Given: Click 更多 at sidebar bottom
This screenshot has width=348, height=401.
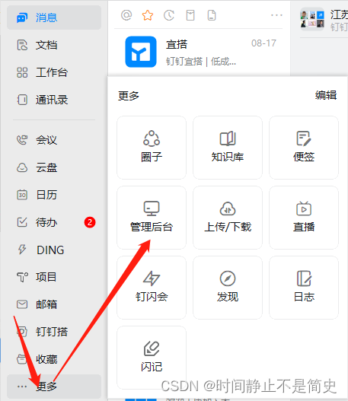Looking at the screenshot, I should coord(54,387).
